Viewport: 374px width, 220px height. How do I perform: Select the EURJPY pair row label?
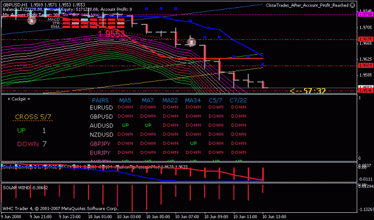(100, 153)
